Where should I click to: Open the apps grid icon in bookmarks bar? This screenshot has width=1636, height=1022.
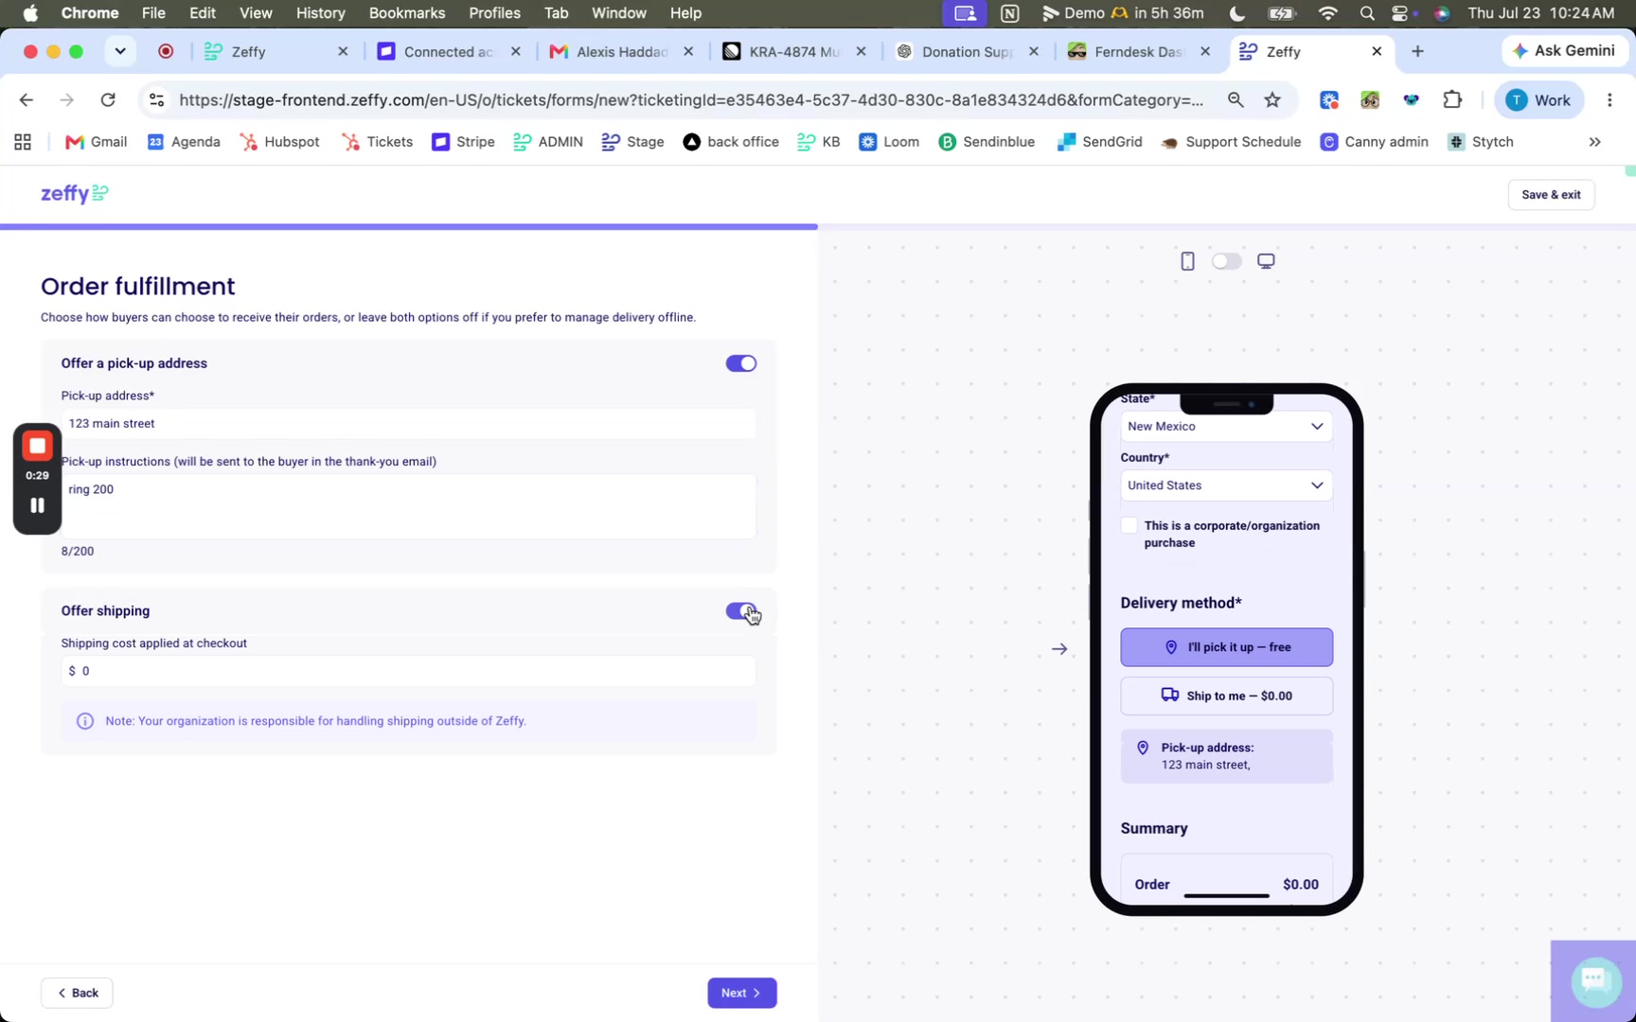[x=23, y=142]
